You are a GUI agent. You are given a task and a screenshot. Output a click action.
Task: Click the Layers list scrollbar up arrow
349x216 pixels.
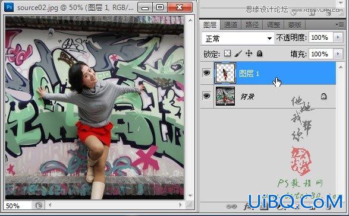tap(341, 67)
